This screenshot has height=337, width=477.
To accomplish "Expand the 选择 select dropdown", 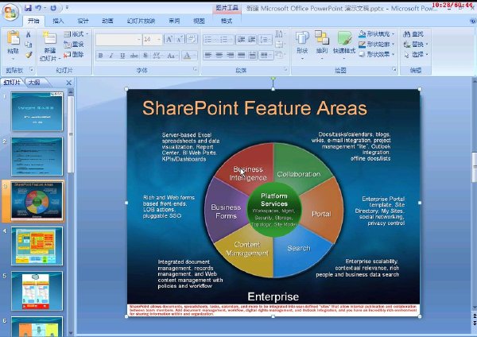I will (416, 54).
